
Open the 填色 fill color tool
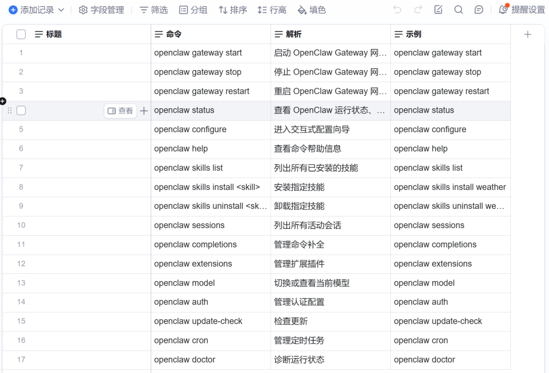click(x=312, y=10)
